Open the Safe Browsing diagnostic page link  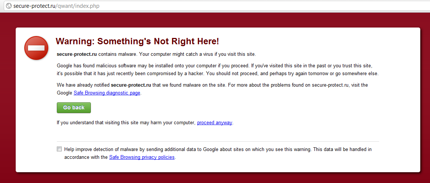[x=107, y=93]
